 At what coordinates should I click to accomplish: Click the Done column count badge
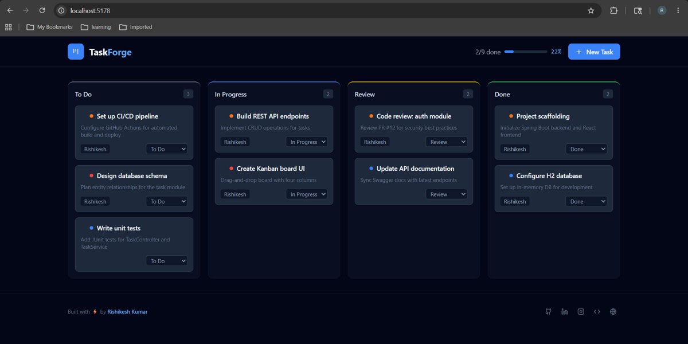click(608, 94)
